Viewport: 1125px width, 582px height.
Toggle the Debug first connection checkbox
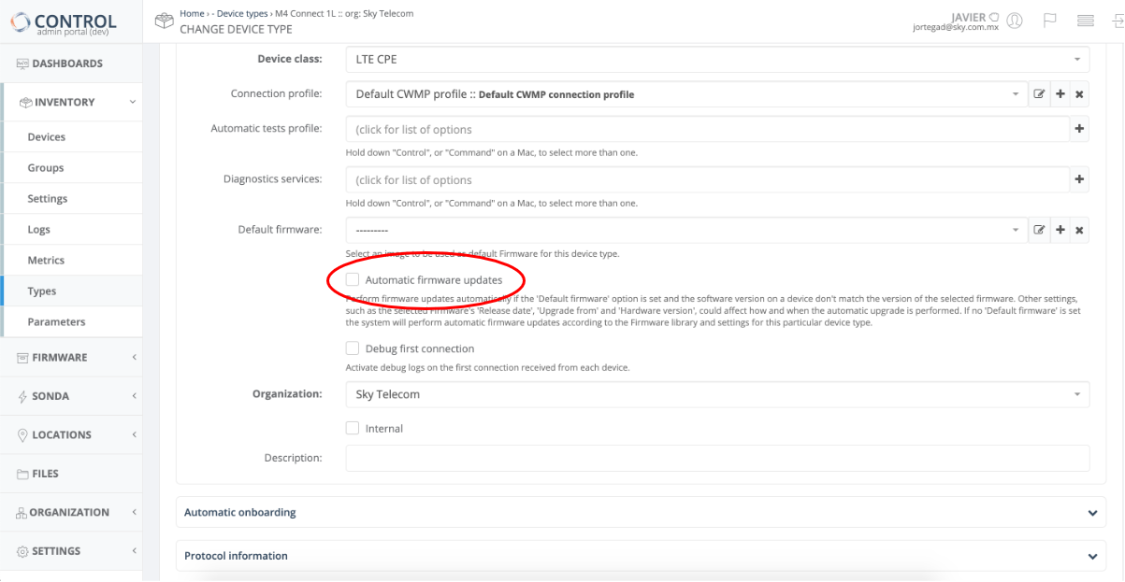click(x=353, y=348)
